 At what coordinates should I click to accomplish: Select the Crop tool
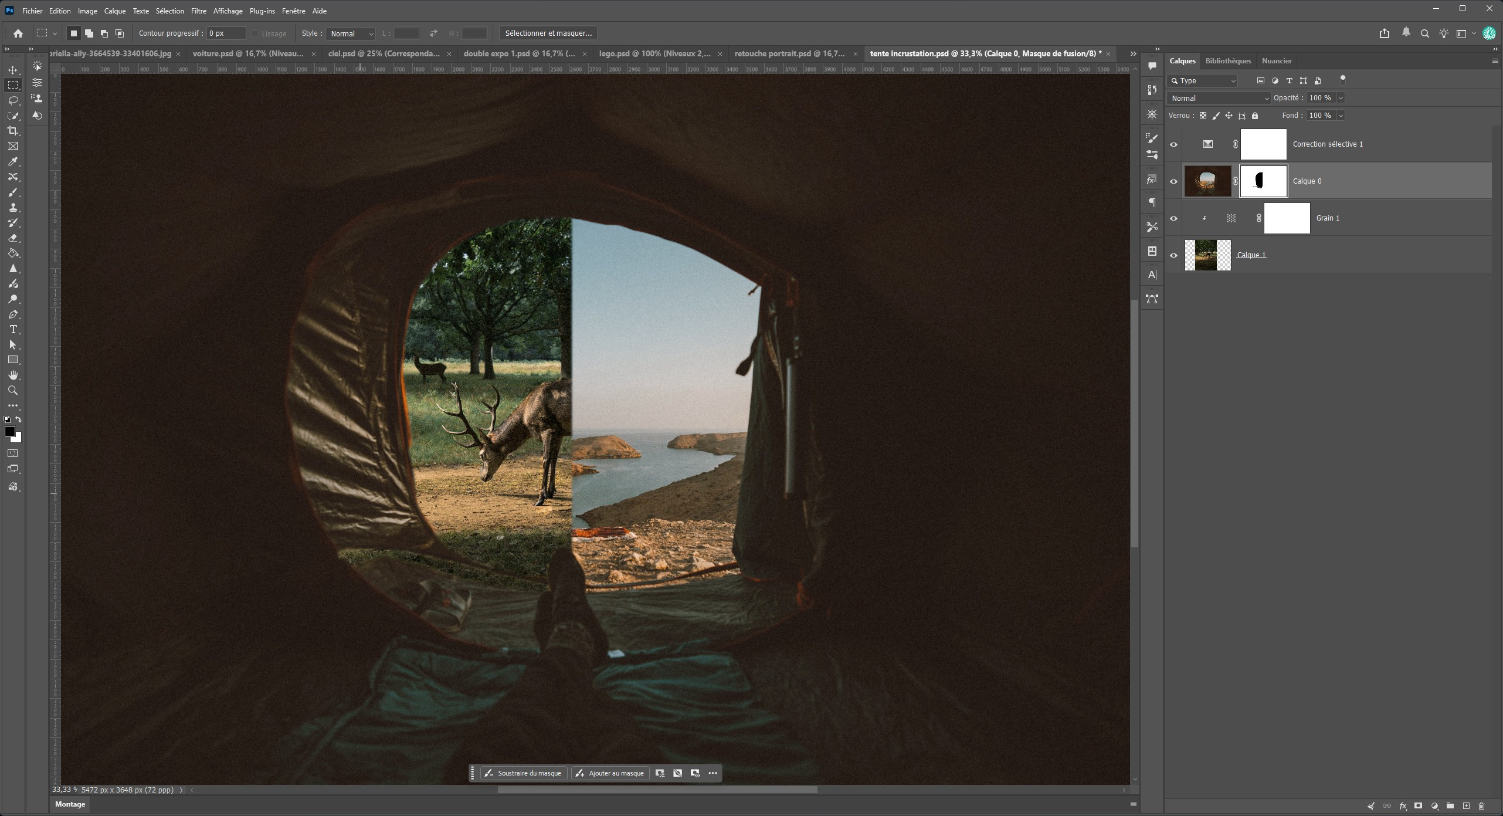pos(13,131)
